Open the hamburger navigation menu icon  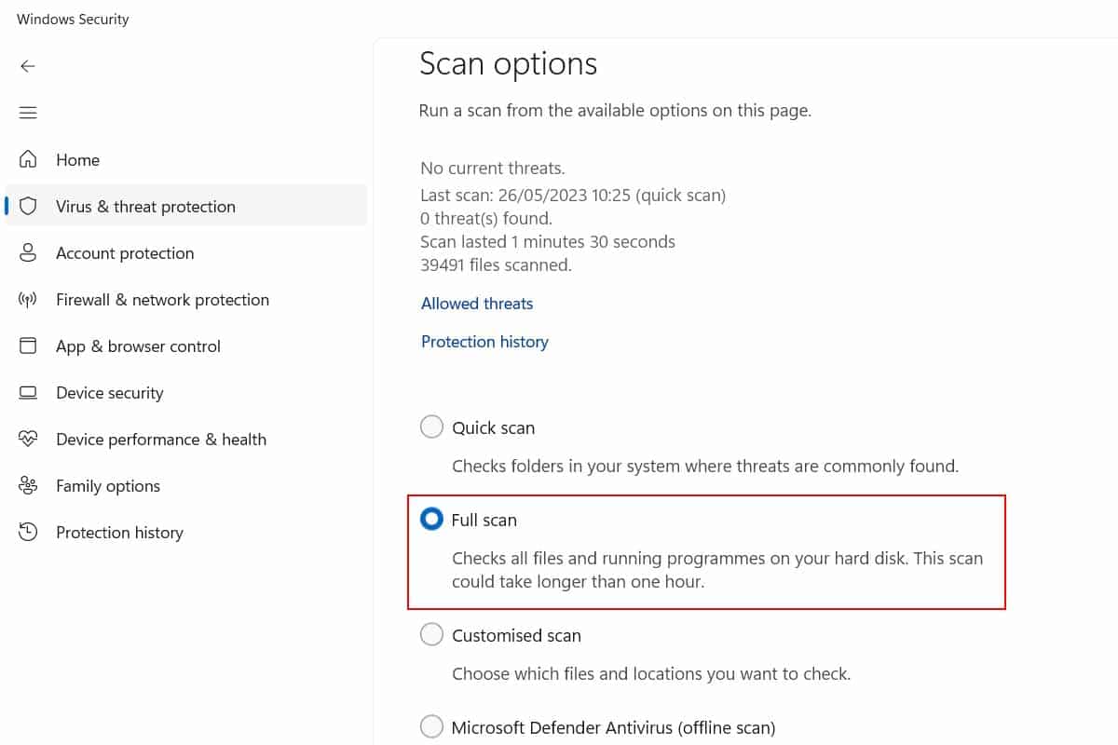coord(28,113)
